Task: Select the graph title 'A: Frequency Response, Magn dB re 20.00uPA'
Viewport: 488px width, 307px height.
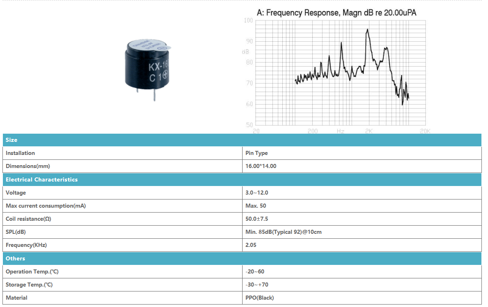Action: point(336,13)
